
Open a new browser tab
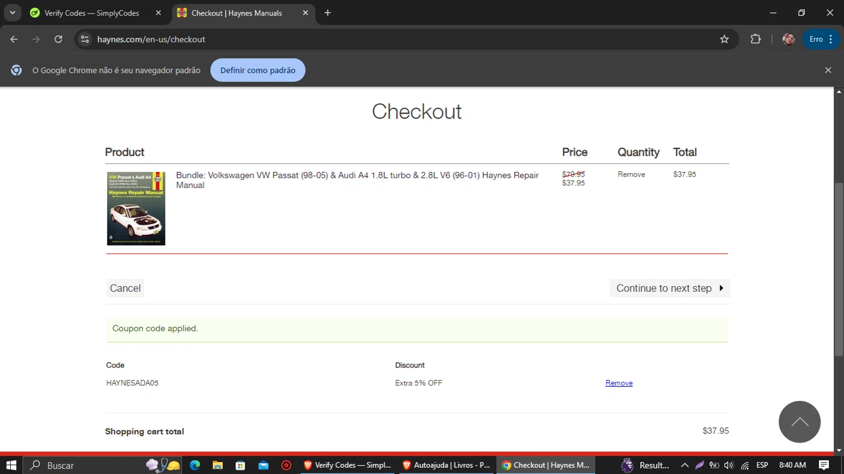(327, 13)
